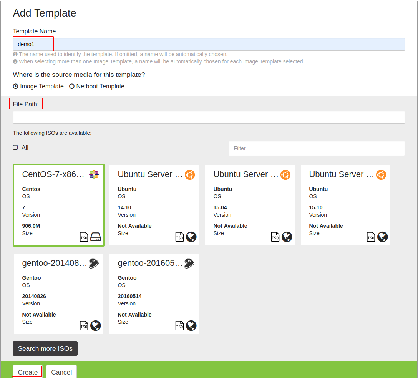418x378 pixels.
Task: Click the globe icon on Ubuntu 15.10 card
Action: pyautogui.click(x=383, y=237)
